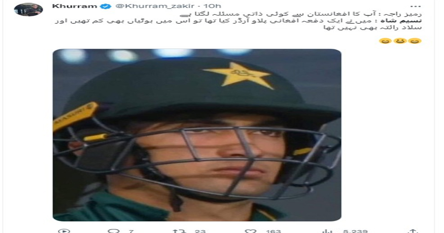The width and height of the screenshot is (444, 233).
Task: Open Khurram's profile picture avatar
Action: [x=28, y=10]
